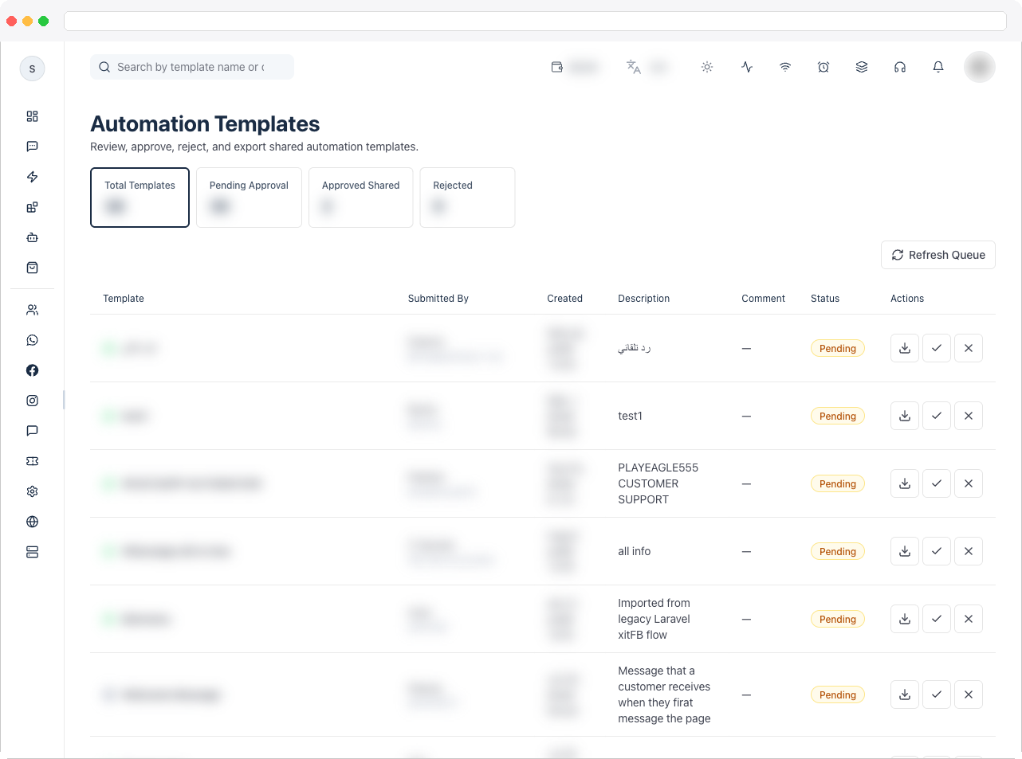
Task: Toggle the sun theme icon
Action: point(707,67)
